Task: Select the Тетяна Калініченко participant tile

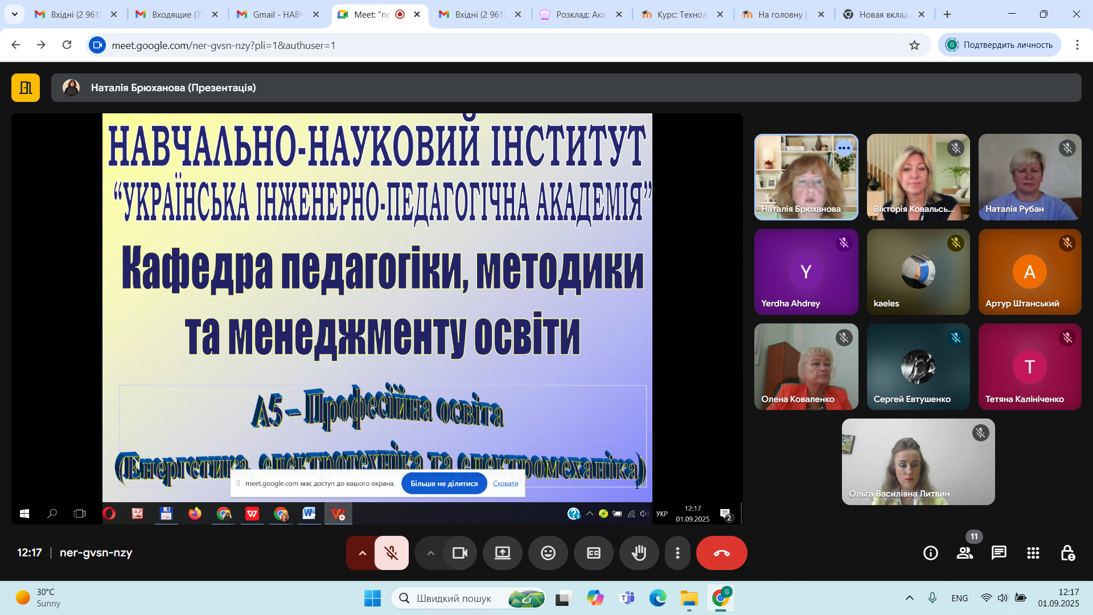Action: [1030, 367]
